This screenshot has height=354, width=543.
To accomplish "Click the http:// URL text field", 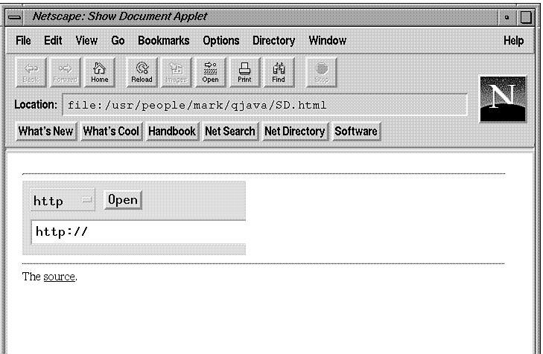I will click(139, 231).
